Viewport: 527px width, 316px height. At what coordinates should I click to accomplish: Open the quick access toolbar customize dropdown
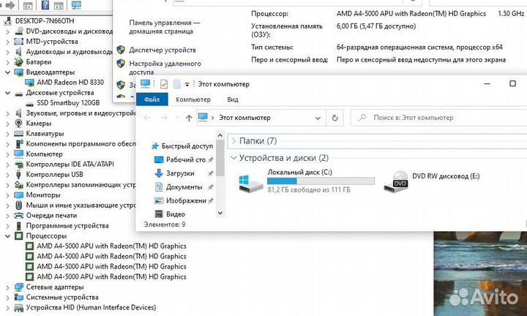point(187,84)
